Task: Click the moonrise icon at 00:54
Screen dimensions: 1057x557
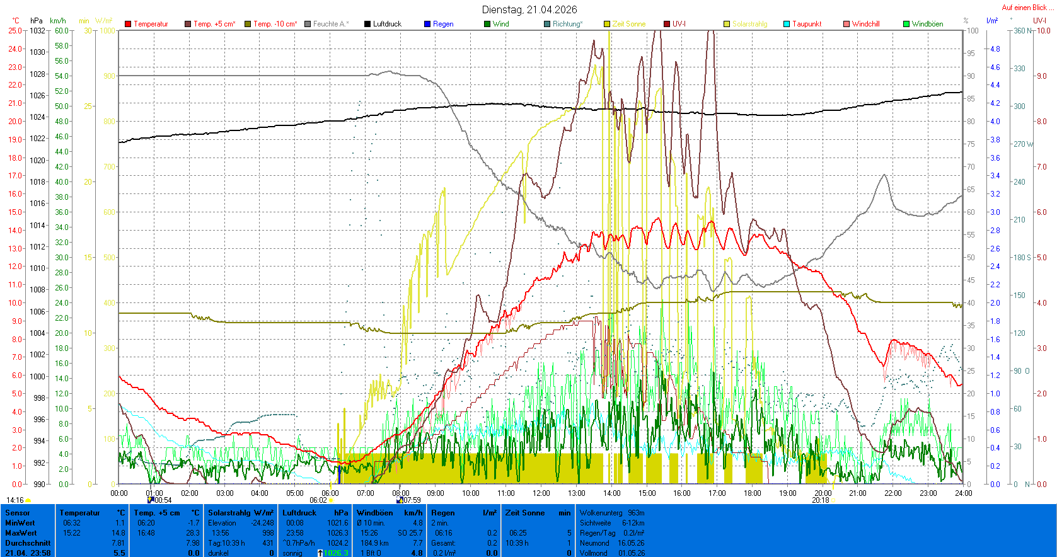Action: tap(151, 500)
